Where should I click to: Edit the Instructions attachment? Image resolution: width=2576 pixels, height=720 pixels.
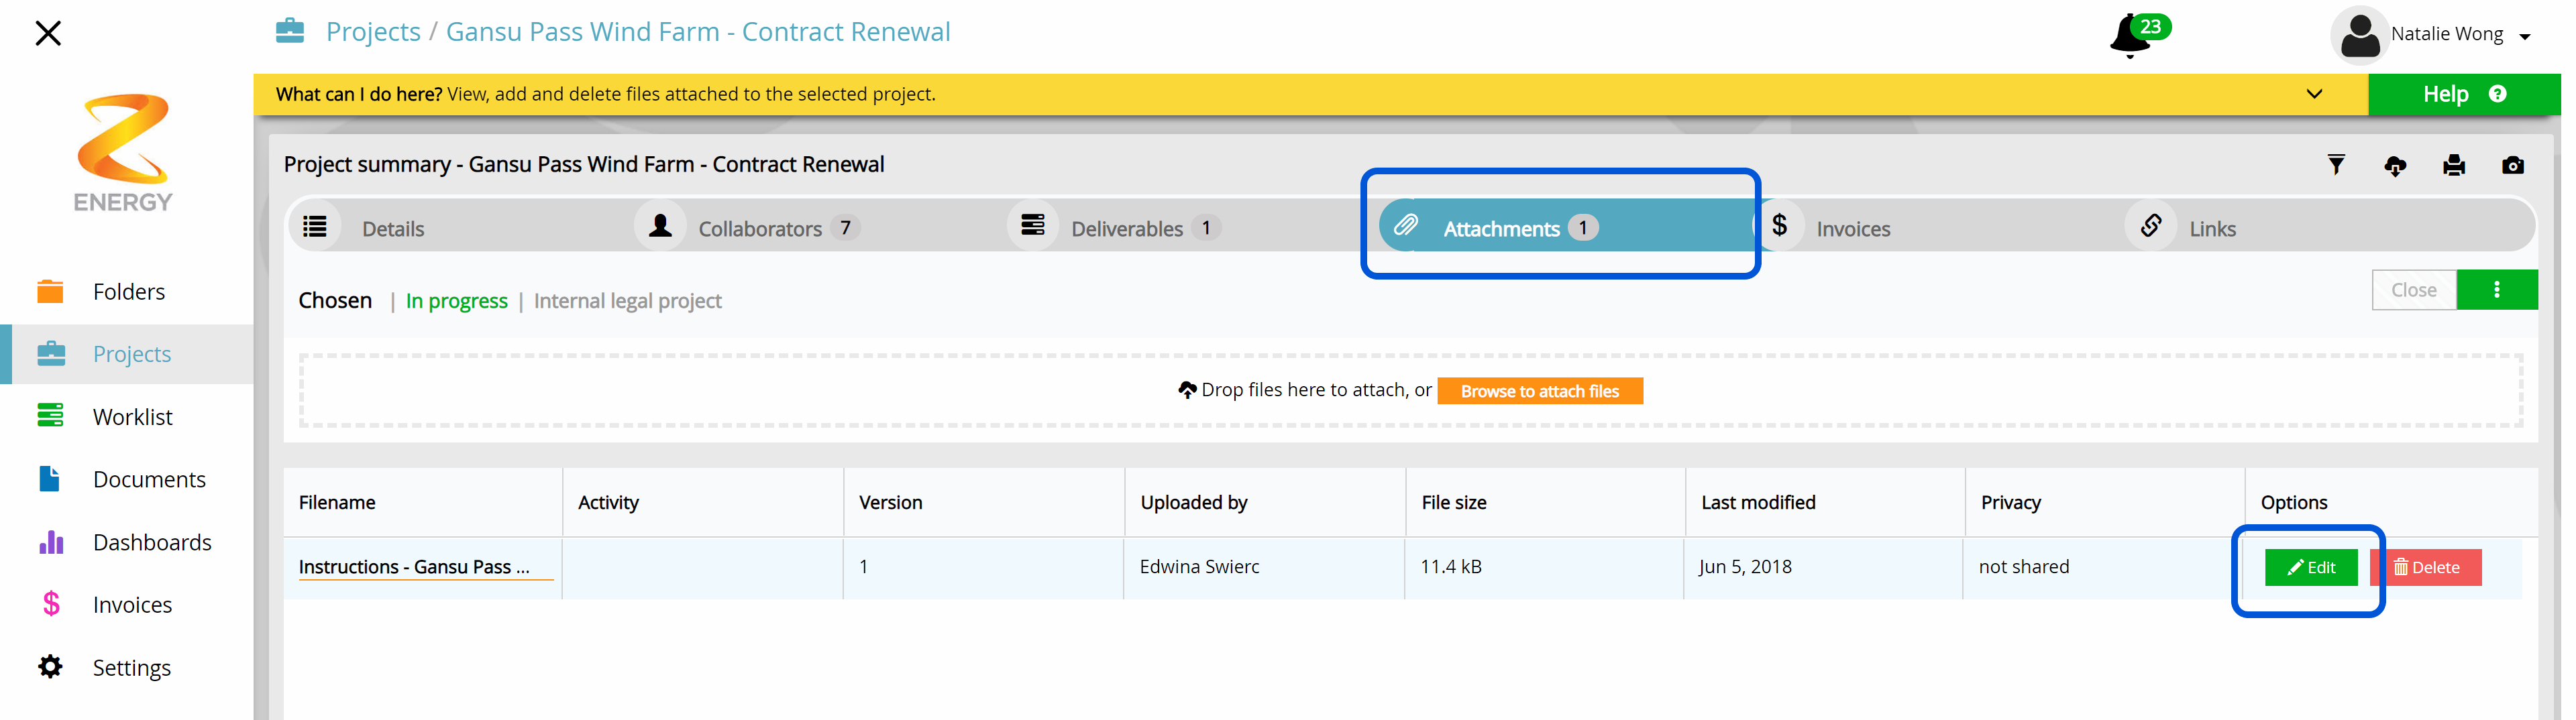2311,567
